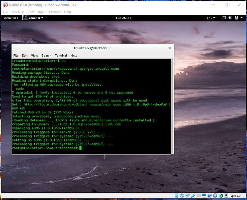Open the en1 keyboard layout dropdown
The height and width of the screenshot is (200, 247).
[x=211, y=18]
